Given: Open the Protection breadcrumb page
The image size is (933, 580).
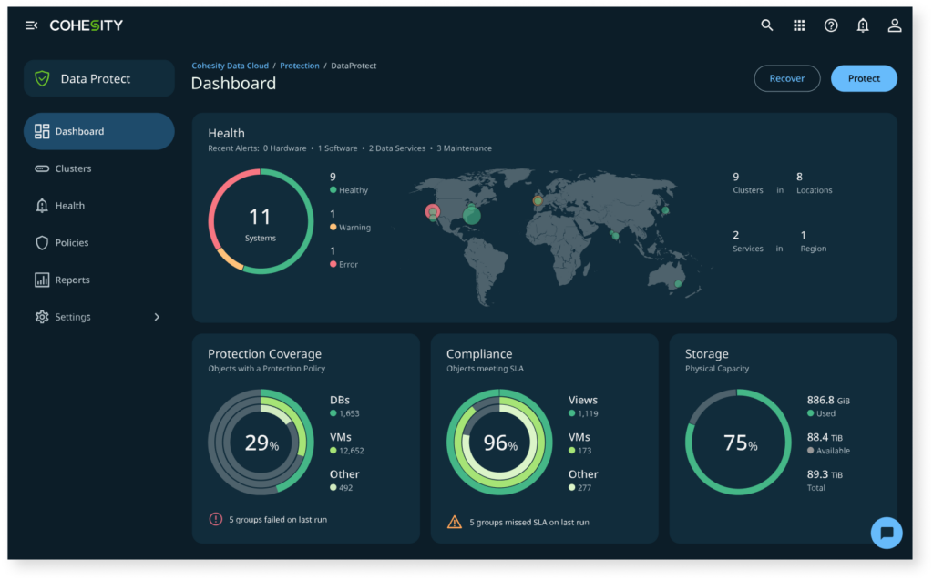Looking at the screenshot, I should point(300,65).
